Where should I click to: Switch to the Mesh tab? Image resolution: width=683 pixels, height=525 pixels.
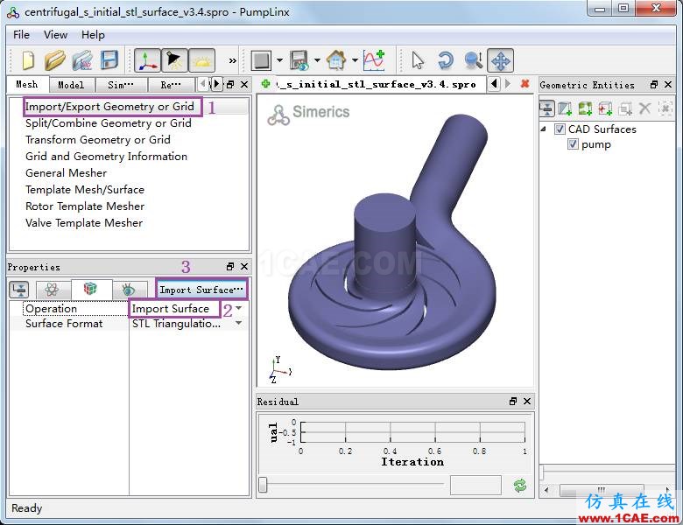(x=26, y=85)
